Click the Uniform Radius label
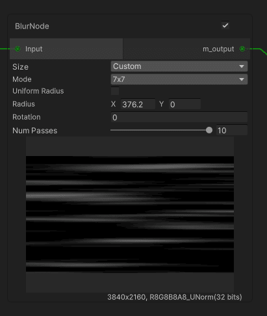Screen dimensions: 267x316 pyautogui.click(x=38, y=91)
